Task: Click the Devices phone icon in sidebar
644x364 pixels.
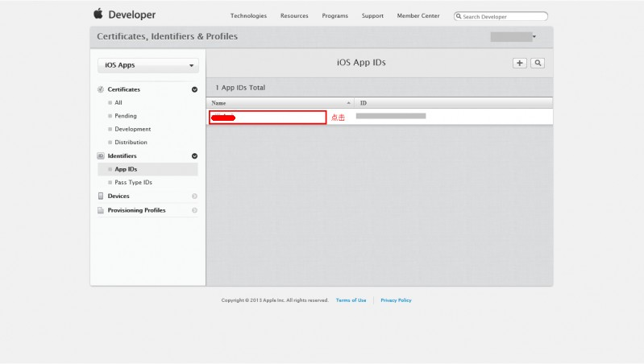Action: pos(101,196)
